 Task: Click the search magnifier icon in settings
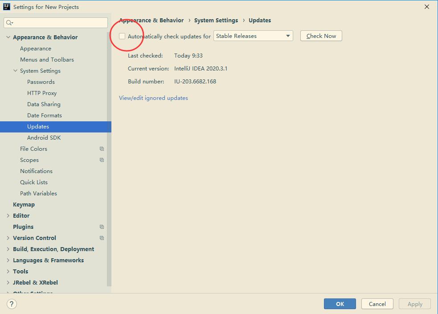point(9,23)
